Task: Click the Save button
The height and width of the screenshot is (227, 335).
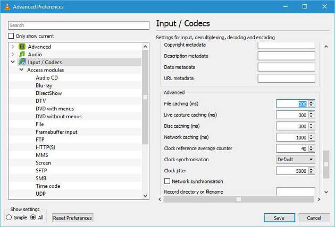Action: pos(279,217)
